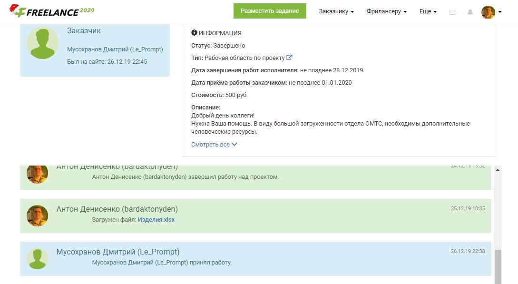The height and width of the screenshot is (284, 518).
Task: Click the customer silhouette avatar in Заказчик card
Action: (x=43, y=43)
